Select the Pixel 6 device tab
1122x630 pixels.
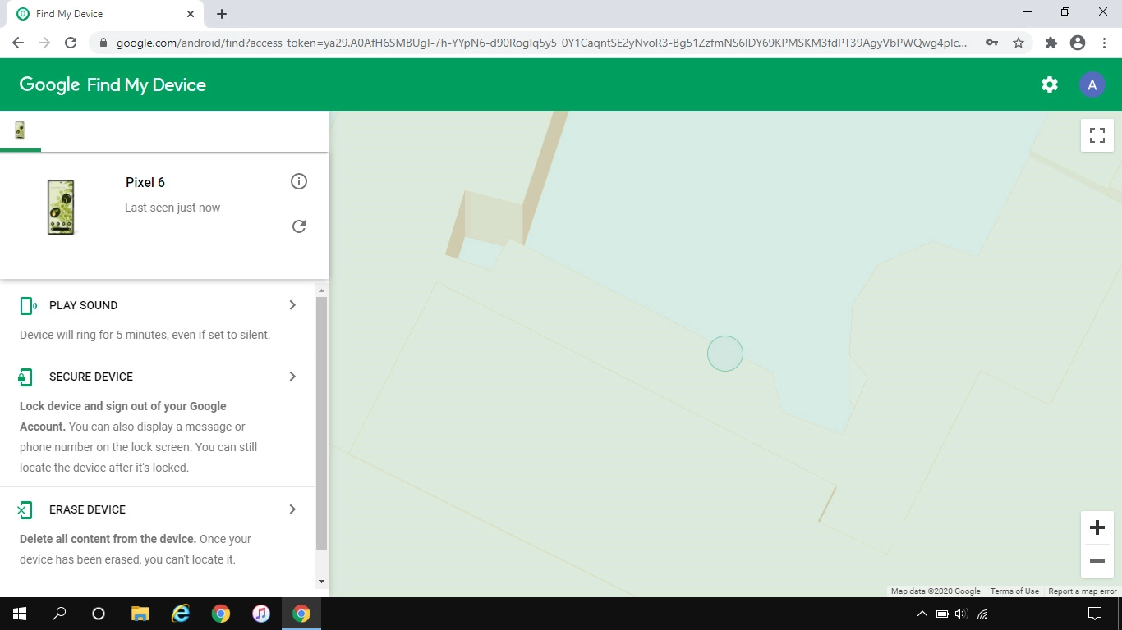pos(20,131)
